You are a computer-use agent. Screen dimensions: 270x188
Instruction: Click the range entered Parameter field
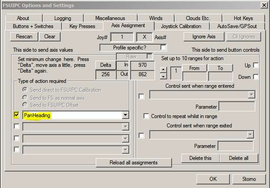click(236, 106)
